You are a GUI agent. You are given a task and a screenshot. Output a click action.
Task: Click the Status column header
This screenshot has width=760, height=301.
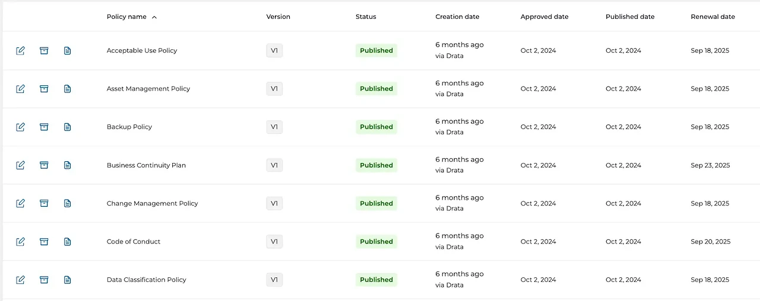point(366,17)
